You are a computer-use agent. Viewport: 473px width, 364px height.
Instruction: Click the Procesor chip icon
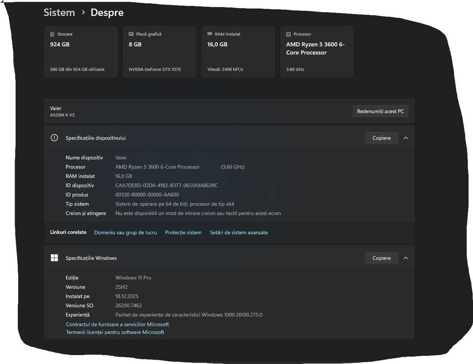pyautogui.click(x=289, y=34)
